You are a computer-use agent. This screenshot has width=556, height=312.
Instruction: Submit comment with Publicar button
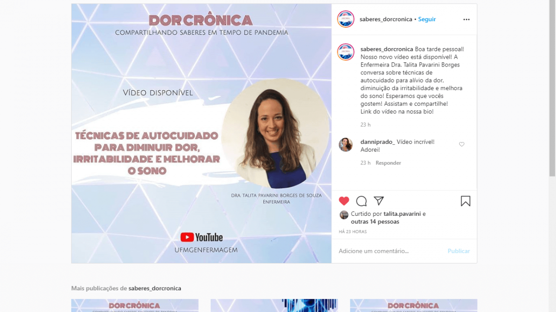[x=459, y=251]
